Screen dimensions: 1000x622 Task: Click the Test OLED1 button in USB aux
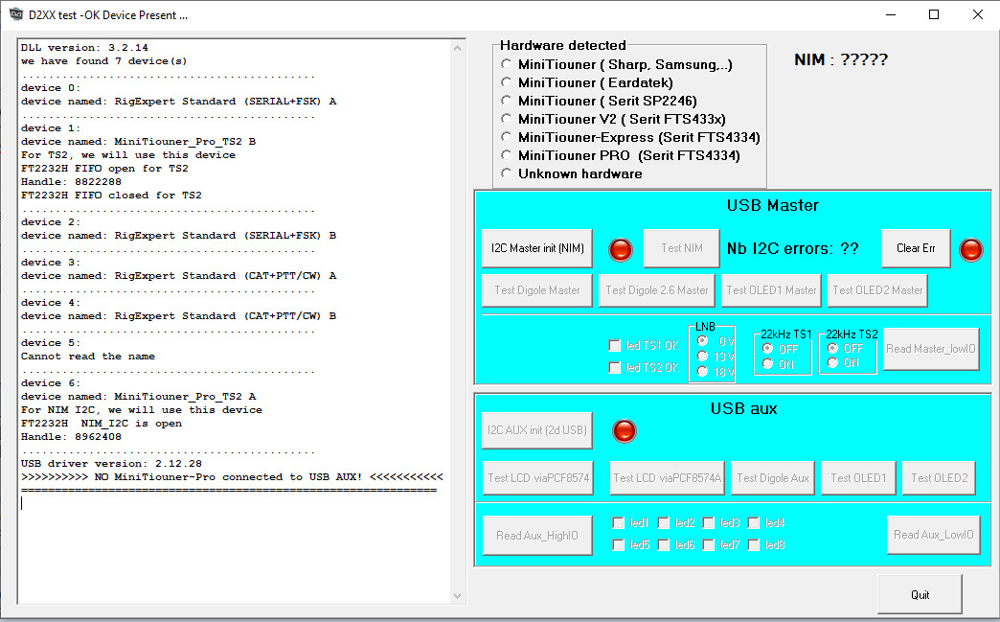pyautogui.click(x=858, y=478)
